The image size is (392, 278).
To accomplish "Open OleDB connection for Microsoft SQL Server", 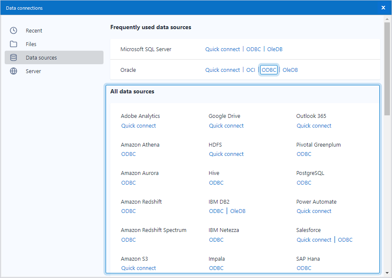I will pos(275,49).
